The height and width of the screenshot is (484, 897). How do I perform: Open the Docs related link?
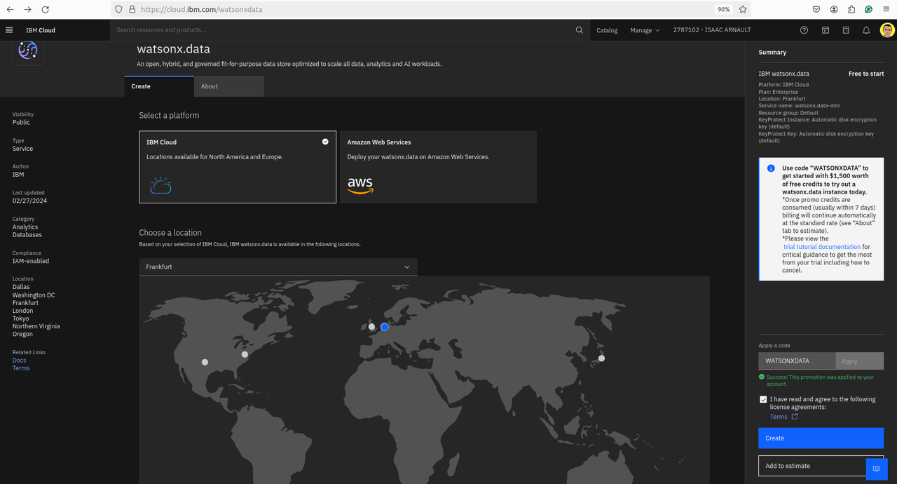point(19,361)
